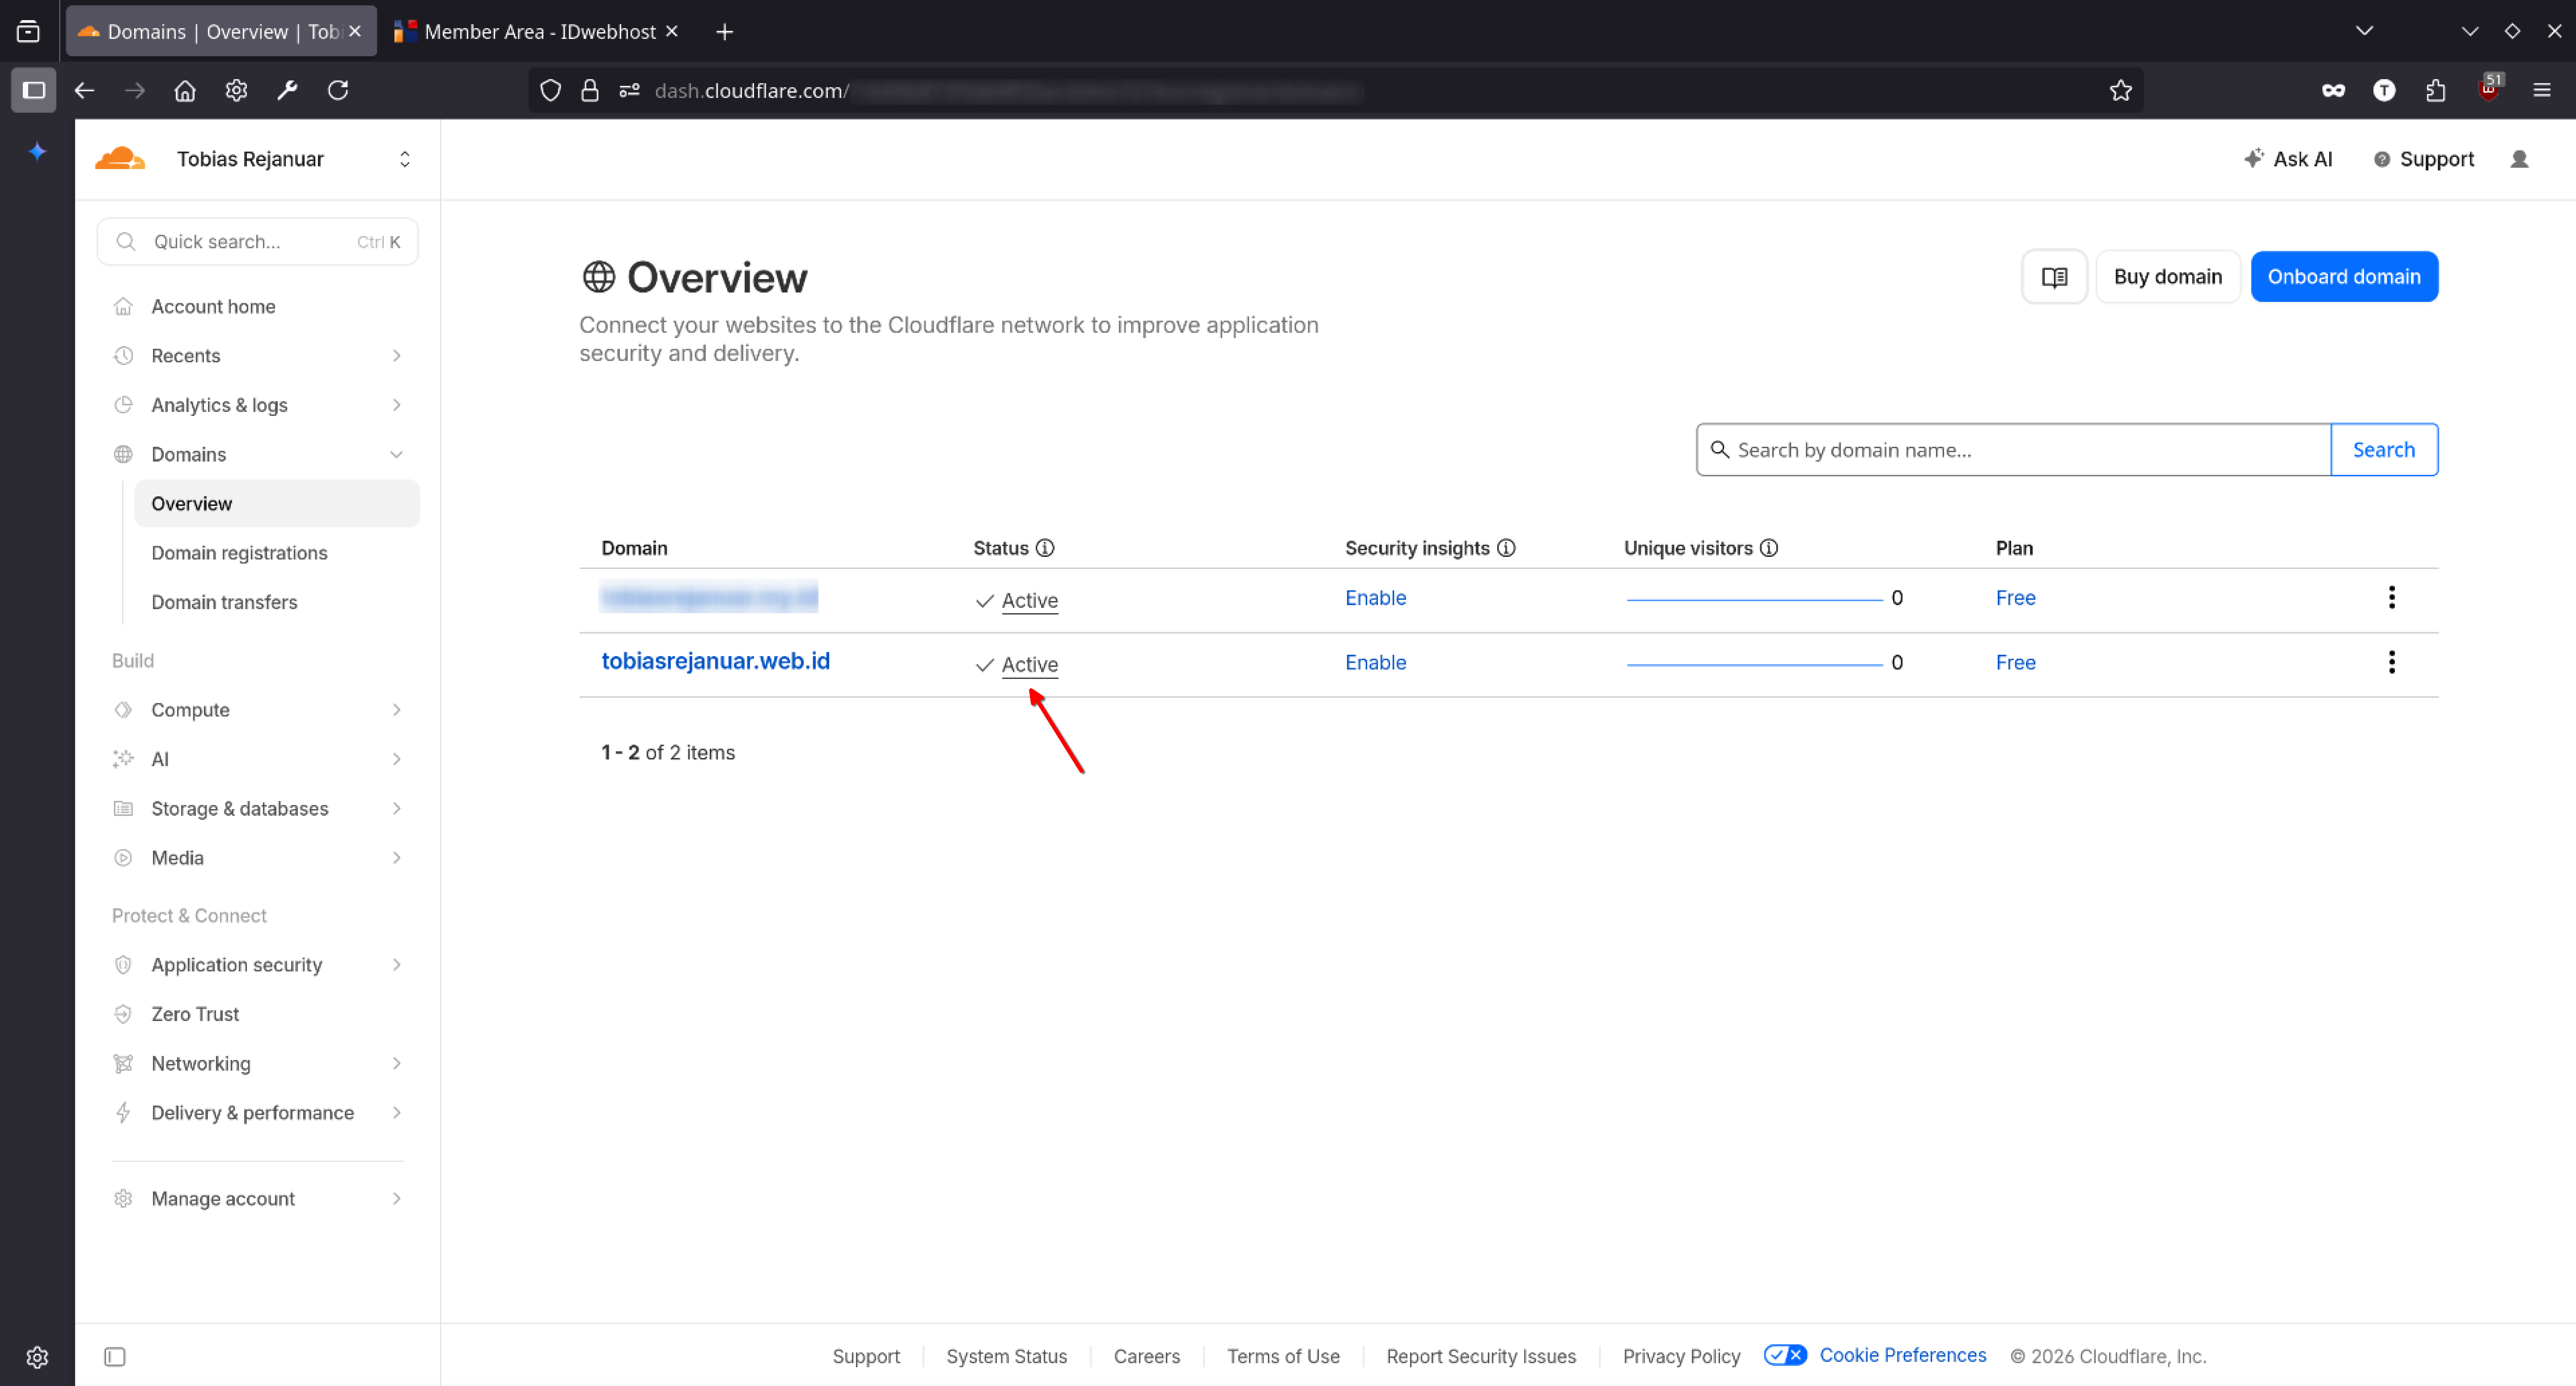Reload the page with refresh icon
The width and height of the screenshot is (2576, 1386).
[338, 90]
